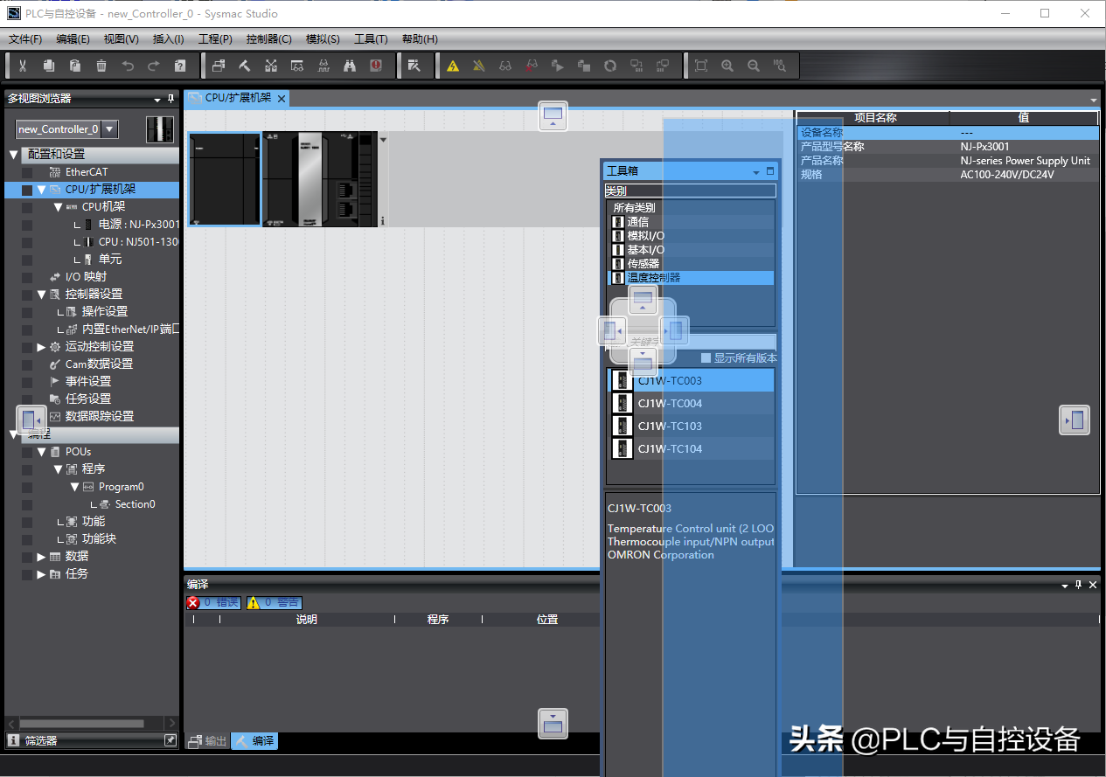Click the 警告 warning count filter button

274,603
